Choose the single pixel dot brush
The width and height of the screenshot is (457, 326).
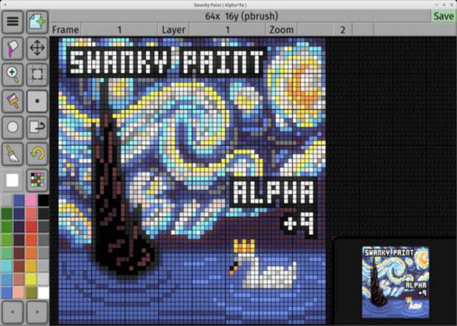click(37, 101)
